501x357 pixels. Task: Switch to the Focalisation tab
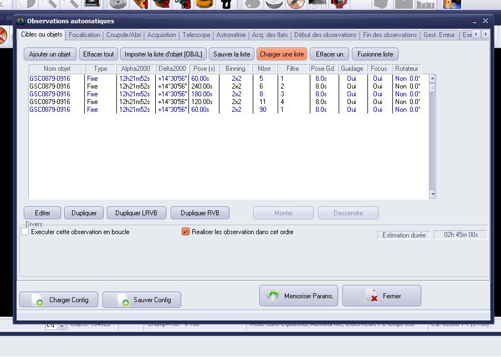(x=84, y=35)
